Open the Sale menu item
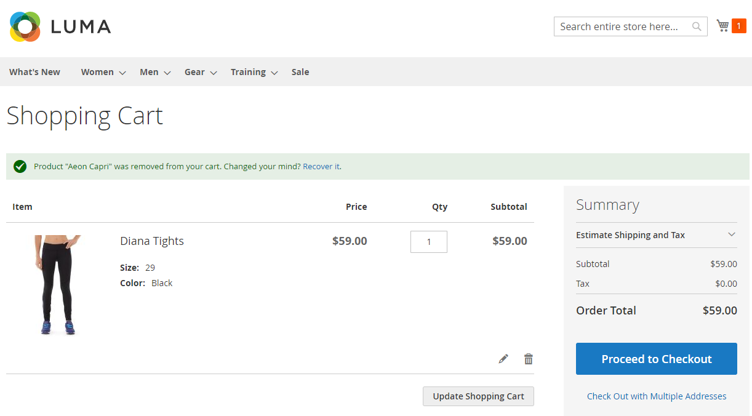This screenshot has width=752, height=416. (300, 72)
